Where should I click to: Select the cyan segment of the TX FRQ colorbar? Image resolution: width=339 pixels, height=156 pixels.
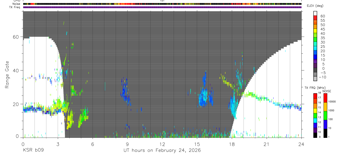[315, 121]
